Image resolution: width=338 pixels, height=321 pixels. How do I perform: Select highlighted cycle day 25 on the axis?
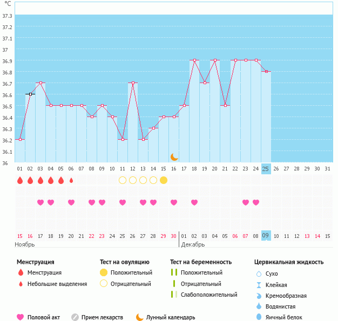tap(266, 169)
